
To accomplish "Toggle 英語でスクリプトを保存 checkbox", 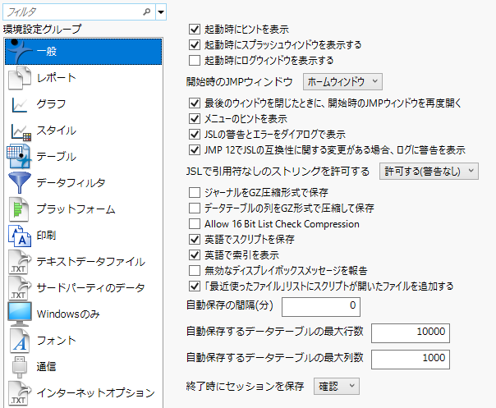I will coord(195,239).
